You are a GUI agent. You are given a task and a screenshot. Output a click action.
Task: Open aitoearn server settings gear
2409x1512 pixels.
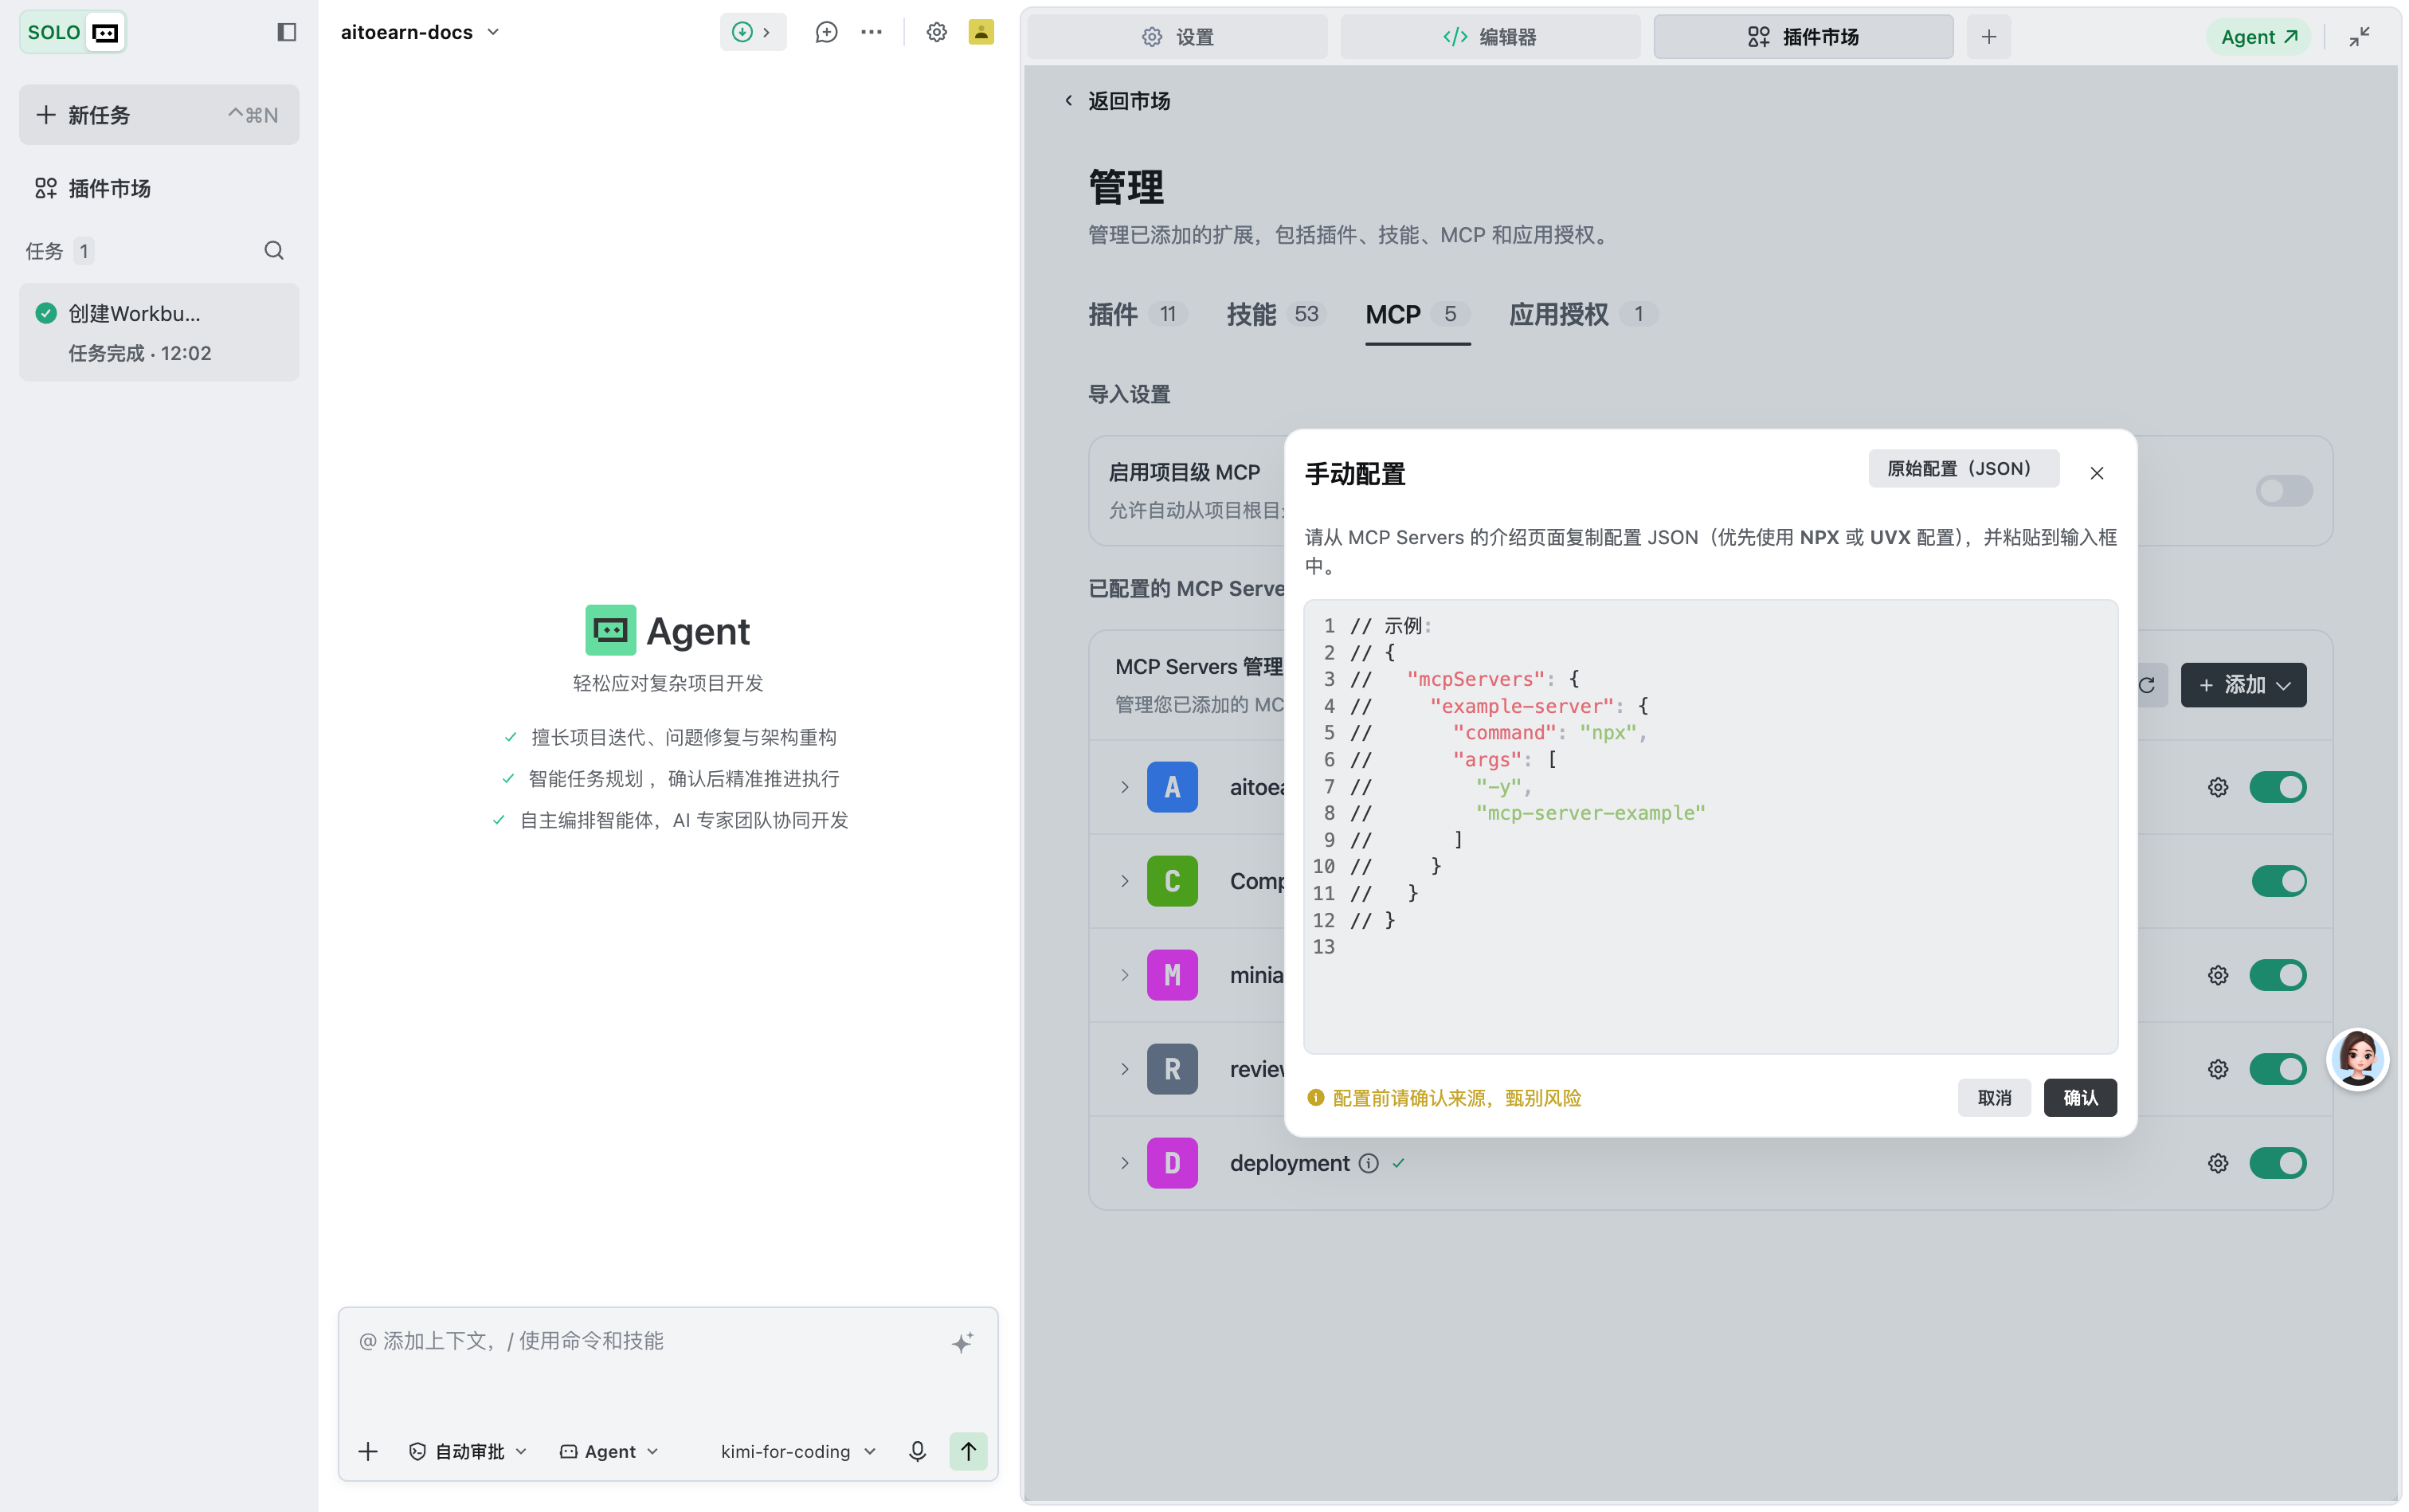click(x=2217, y=787)
